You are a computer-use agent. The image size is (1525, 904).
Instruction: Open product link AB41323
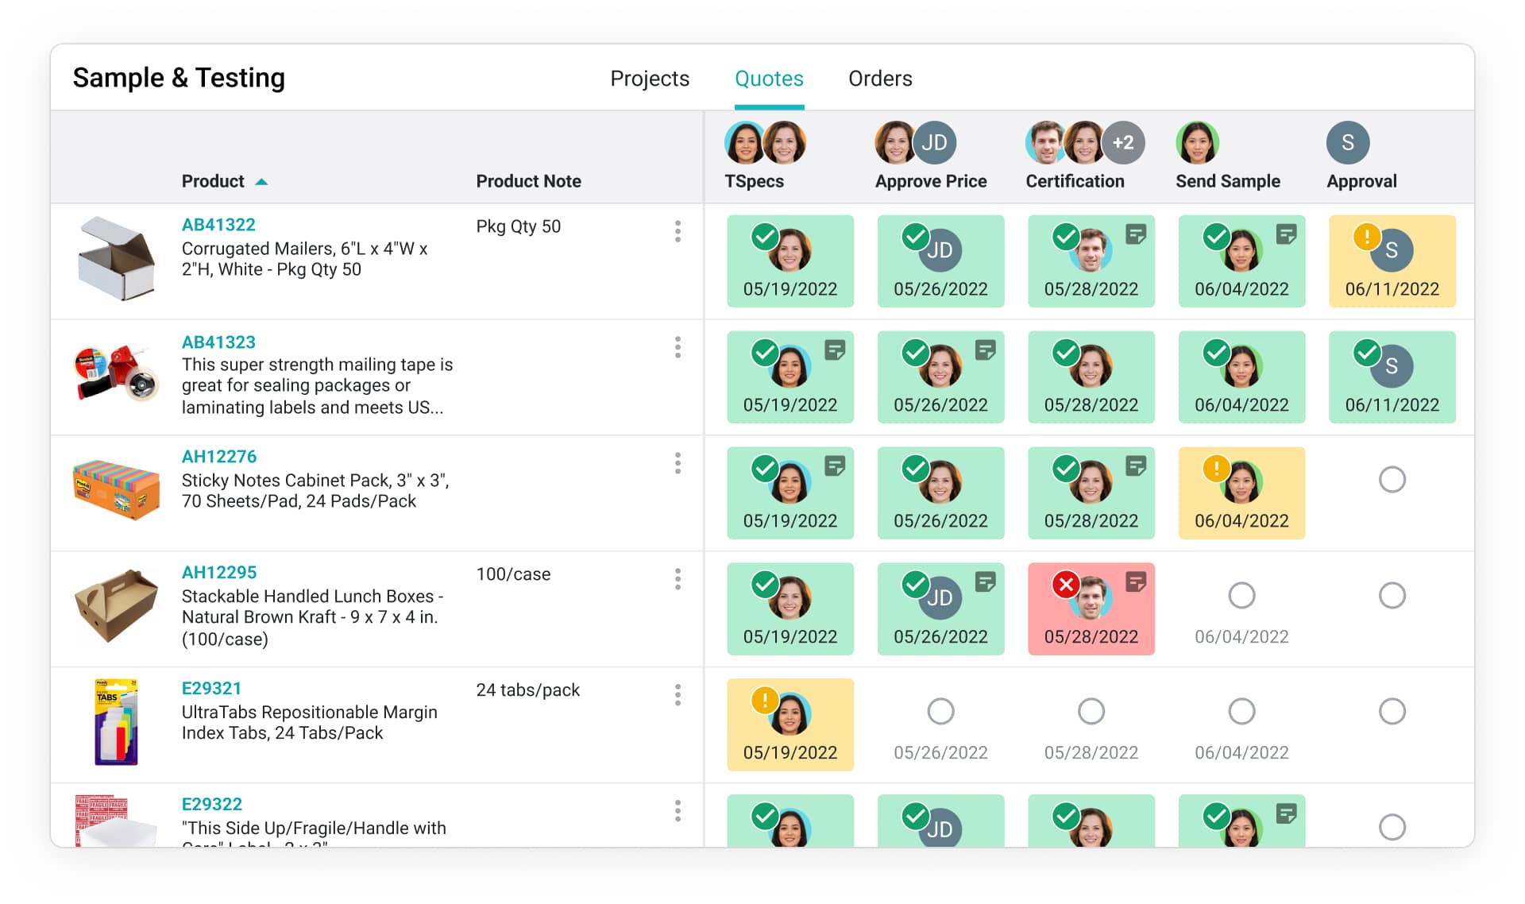tap(218, 342)
